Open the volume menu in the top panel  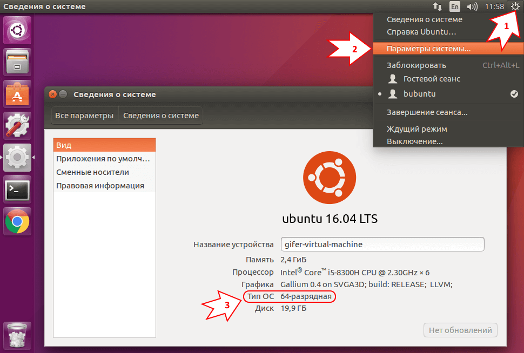click(472, 6)
